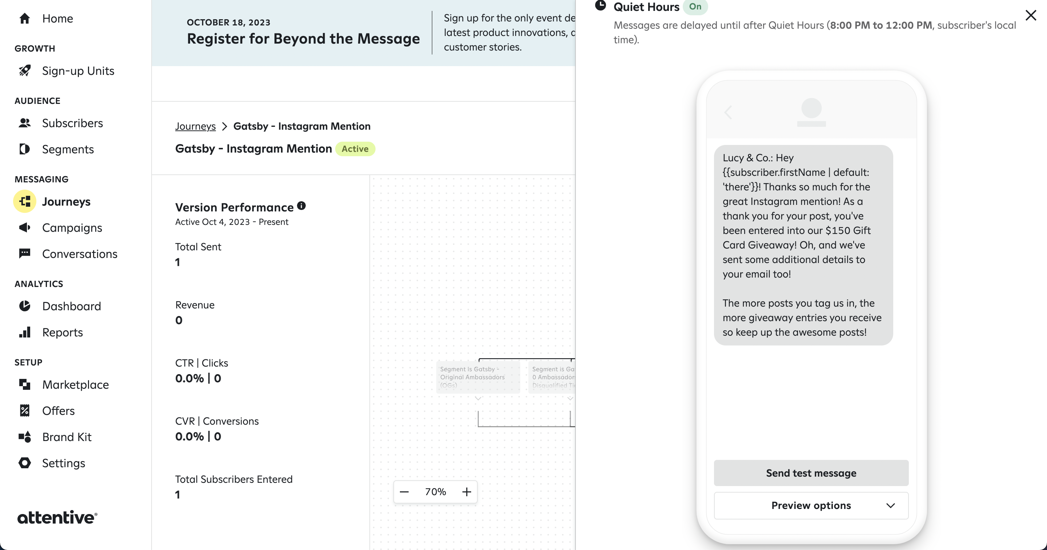The width and height of the screenshot is (1047, 550).
Task: Increase journey canvas zoom with plus control
Action: coord(467,491)
